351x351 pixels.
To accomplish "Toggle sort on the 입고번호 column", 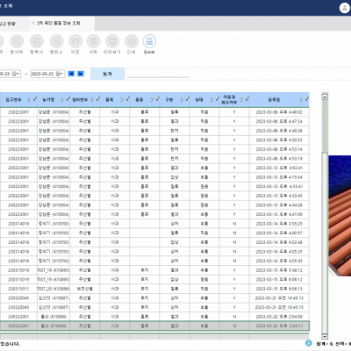I will [x=29, y=99].
